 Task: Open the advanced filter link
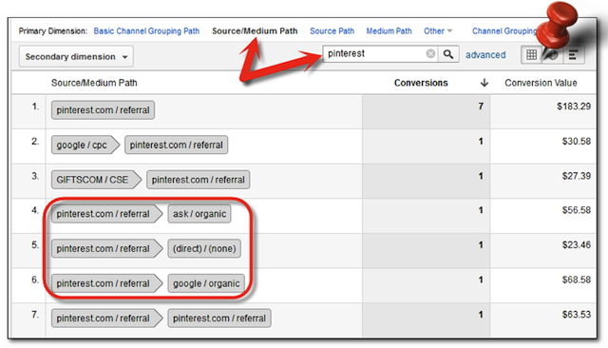pyautogui.click(x=485, y=55)
